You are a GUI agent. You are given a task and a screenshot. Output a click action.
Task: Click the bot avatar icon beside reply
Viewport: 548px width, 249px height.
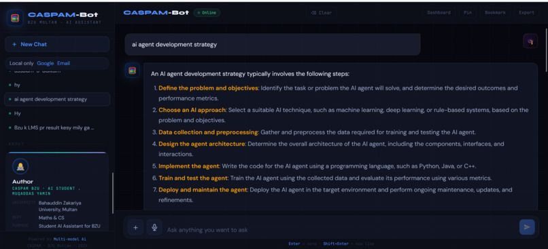tap(132, 71)
